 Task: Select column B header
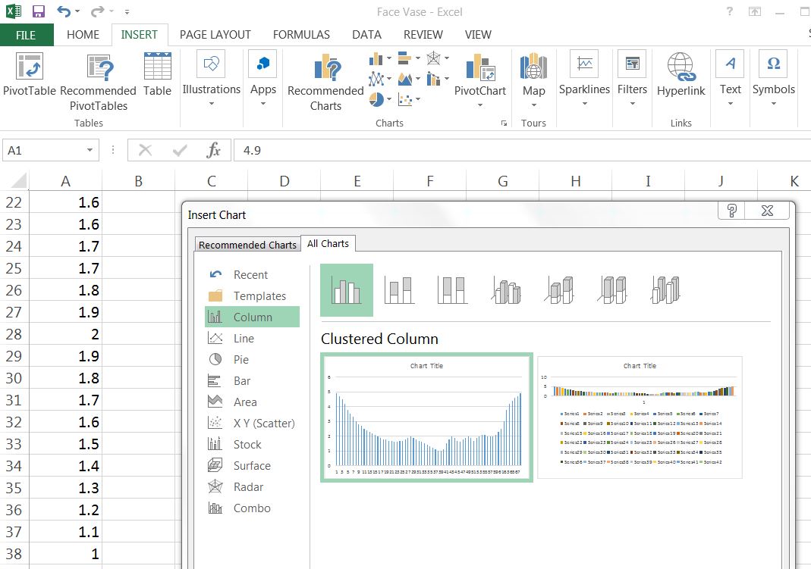coord(138,181)
